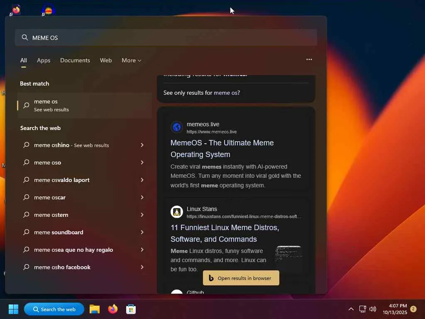Click the meme os only-results link
The width and height of the screenshot is (425, 319).
point(225,93)
